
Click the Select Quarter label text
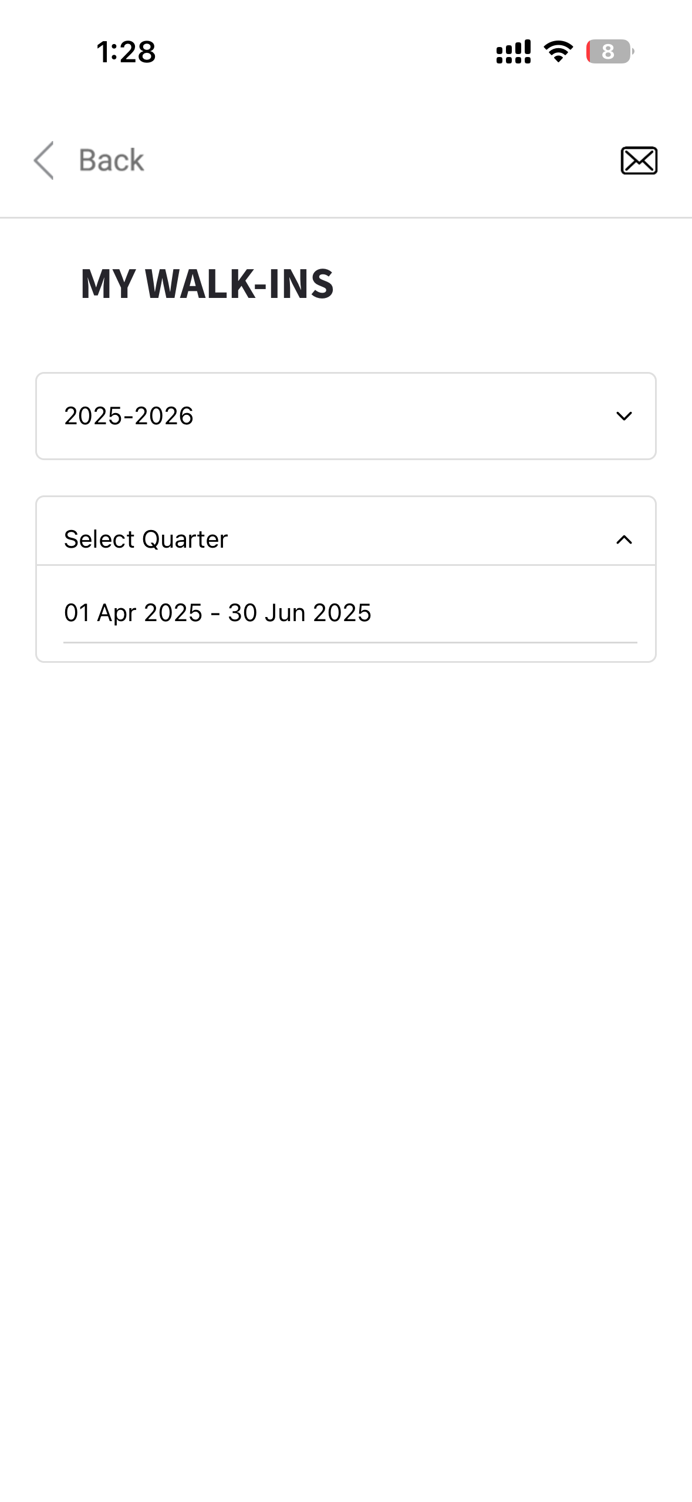point(146,539)
